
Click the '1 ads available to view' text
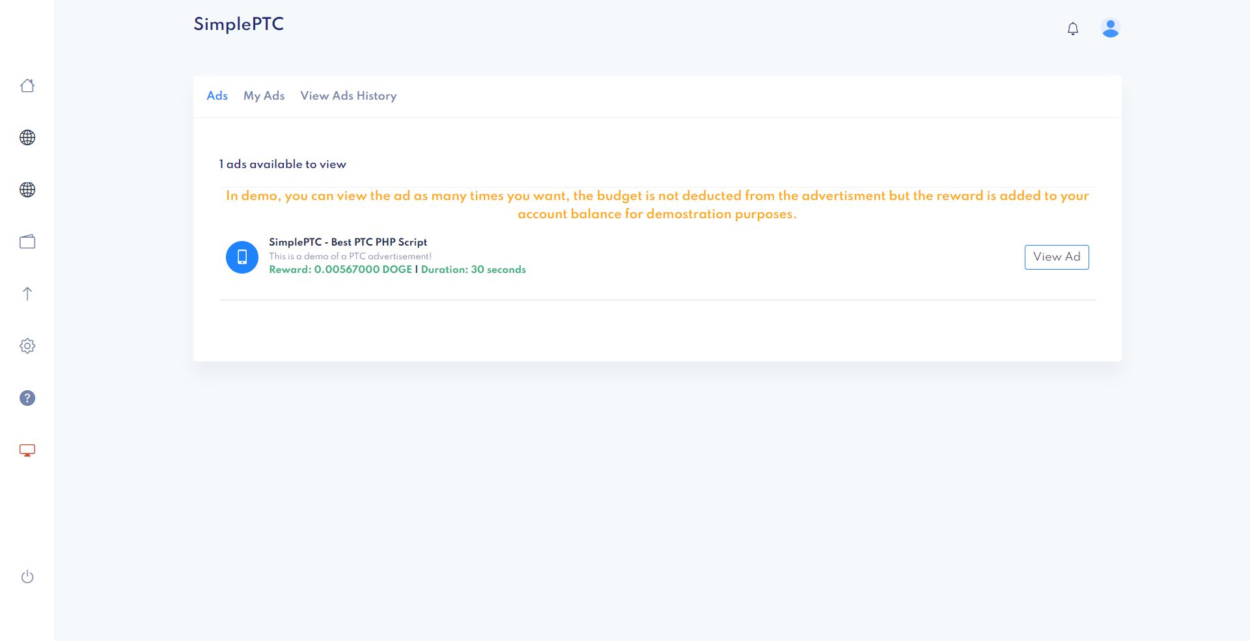283,164
